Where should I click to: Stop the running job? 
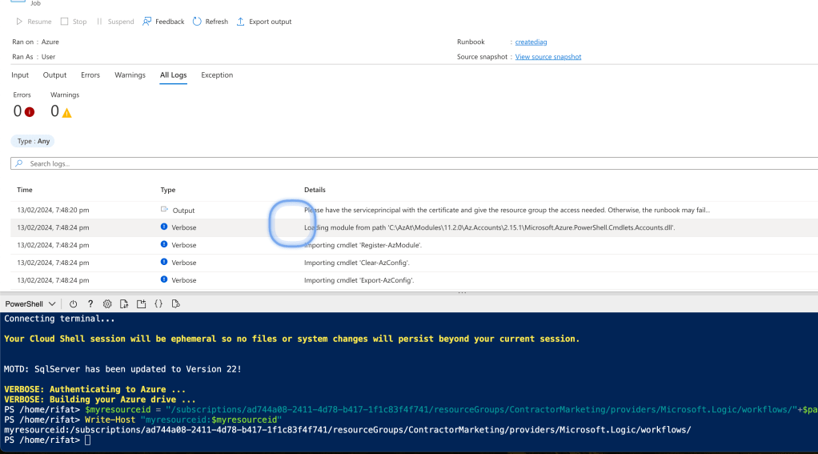pyautogui.click(x=74, y=22)
